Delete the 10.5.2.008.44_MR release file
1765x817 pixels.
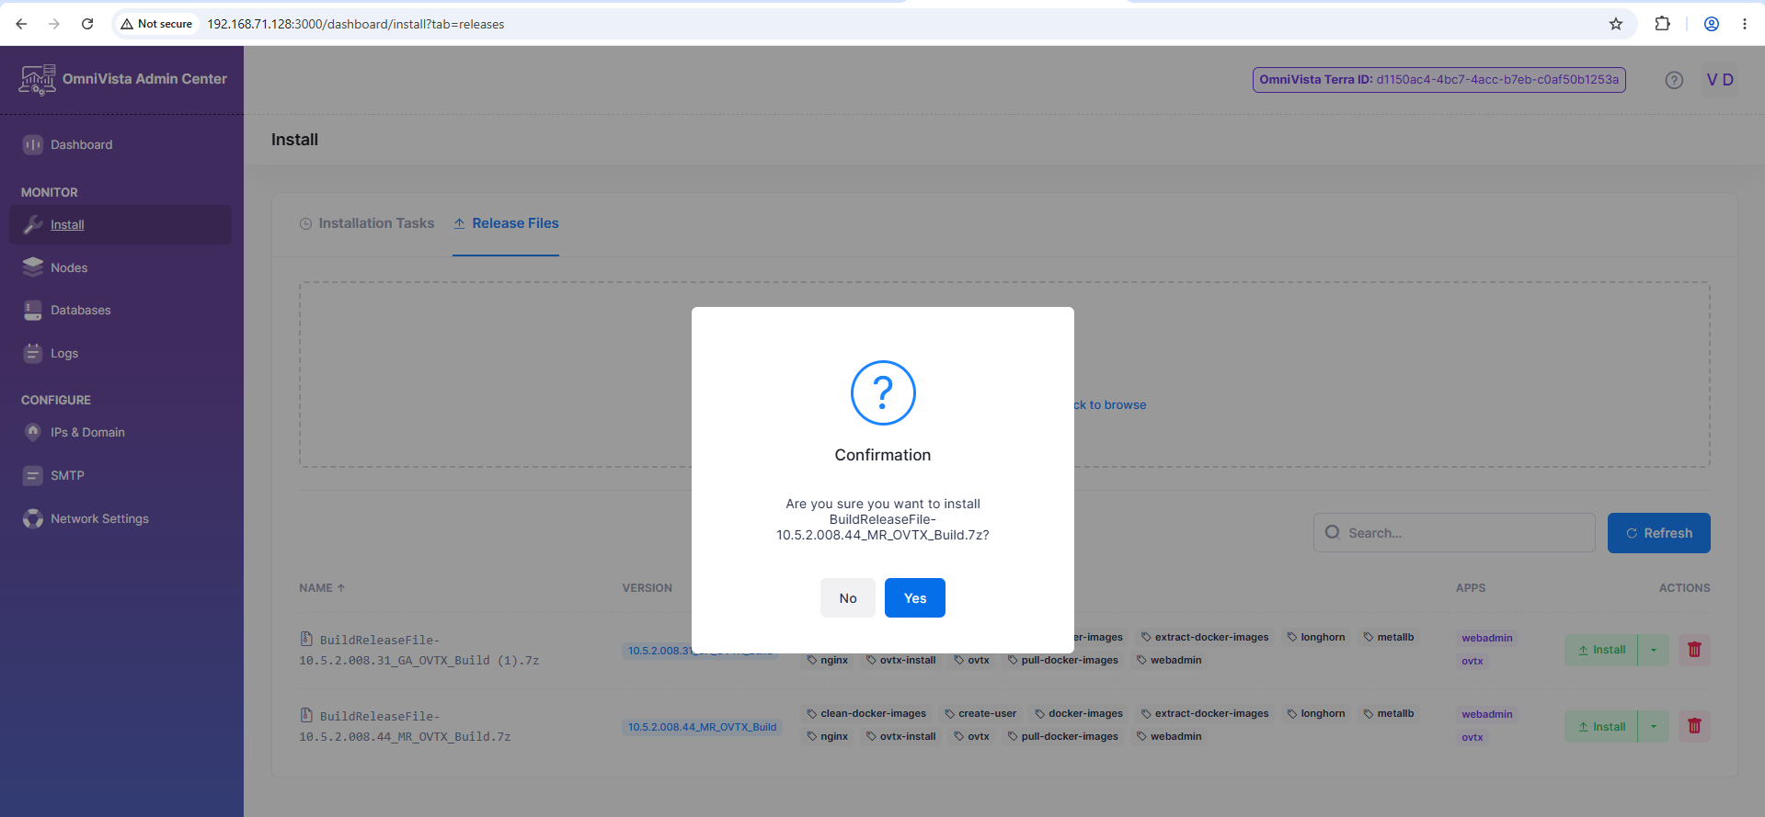(x=1694, y=726)
